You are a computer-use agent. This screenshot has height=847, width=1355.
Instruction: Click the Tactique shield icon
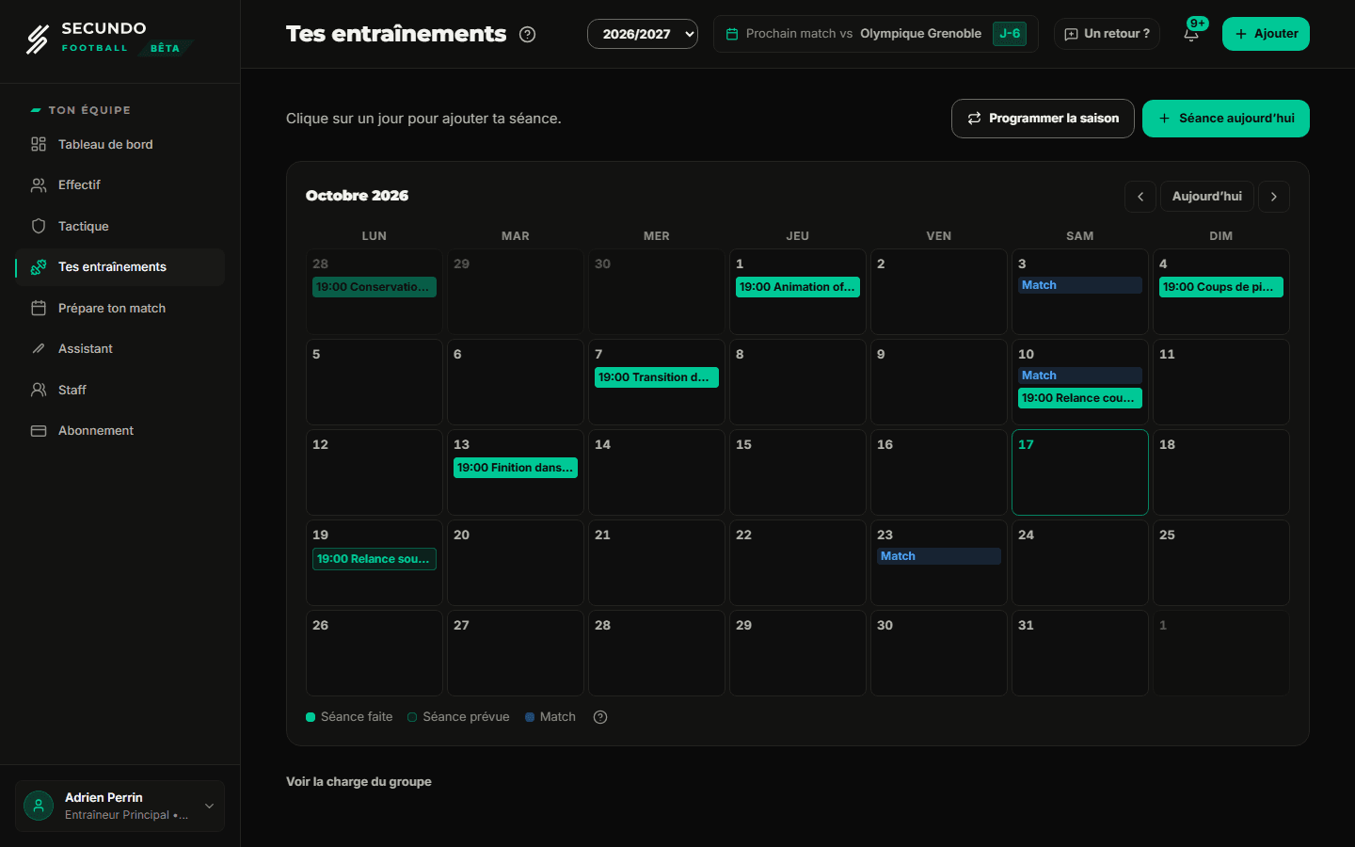[x=39, y=226]
